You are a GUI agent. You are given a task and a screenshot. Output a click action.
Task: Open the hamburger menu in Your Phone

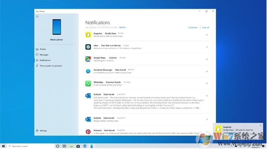click(x=37, y=16)
